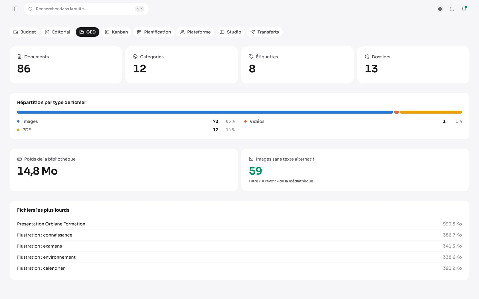
Task: Focus the 'Rechercher dans la suite' search field
Action: click(86, 9)
